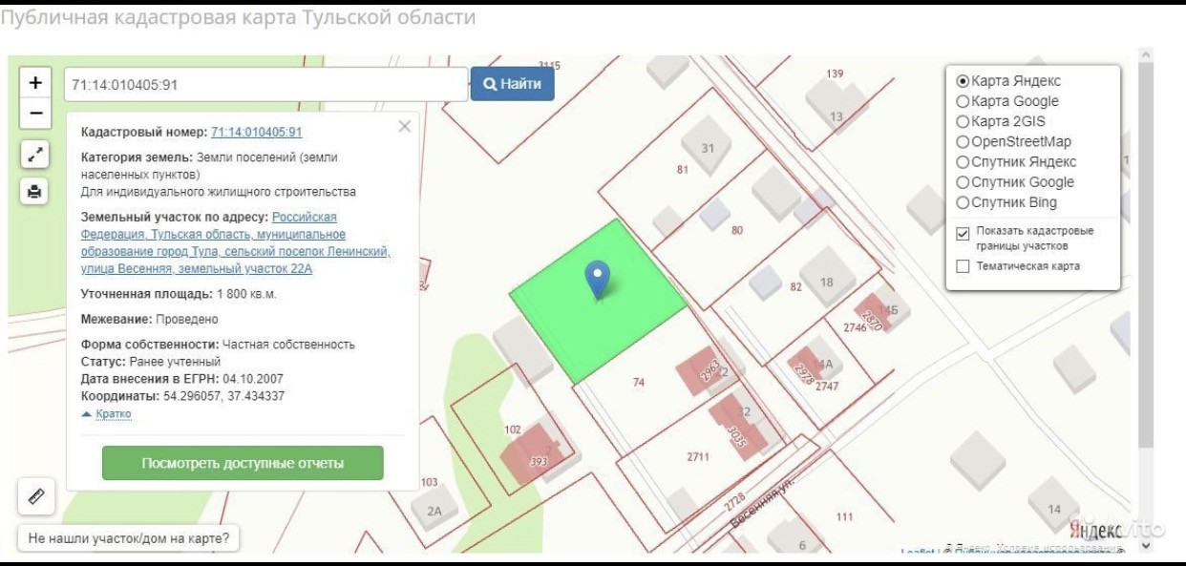
Task: Open the parcel address link
Action: click(x=236, y=243)
